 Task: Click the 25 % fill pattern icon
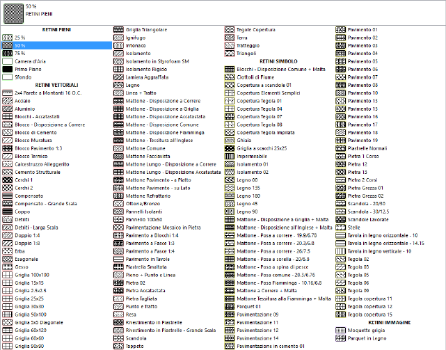click(x=8, y=38)
